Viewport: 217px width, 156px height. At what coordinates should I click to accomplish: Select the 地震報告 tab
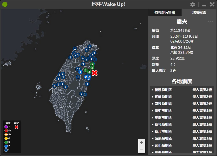coord(199,12)
